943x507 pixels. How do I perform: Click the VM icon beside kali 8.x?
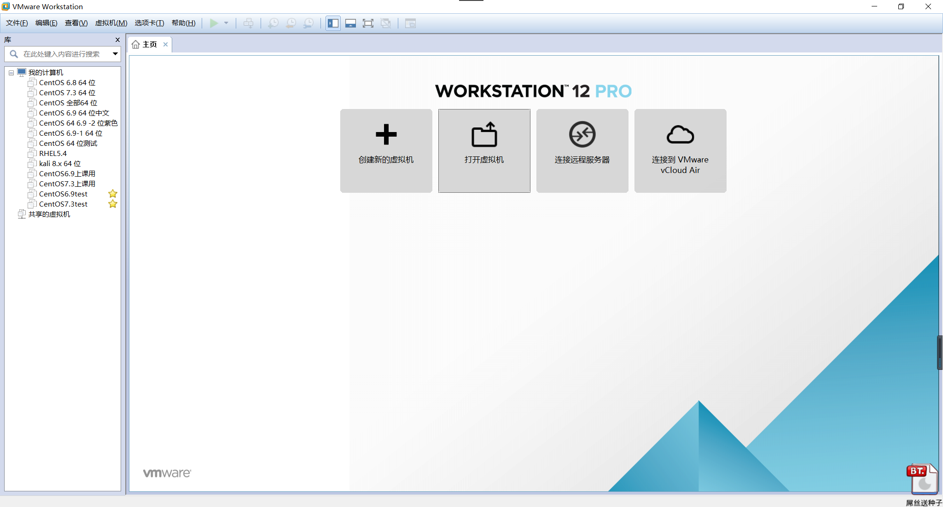coord(32,163)
